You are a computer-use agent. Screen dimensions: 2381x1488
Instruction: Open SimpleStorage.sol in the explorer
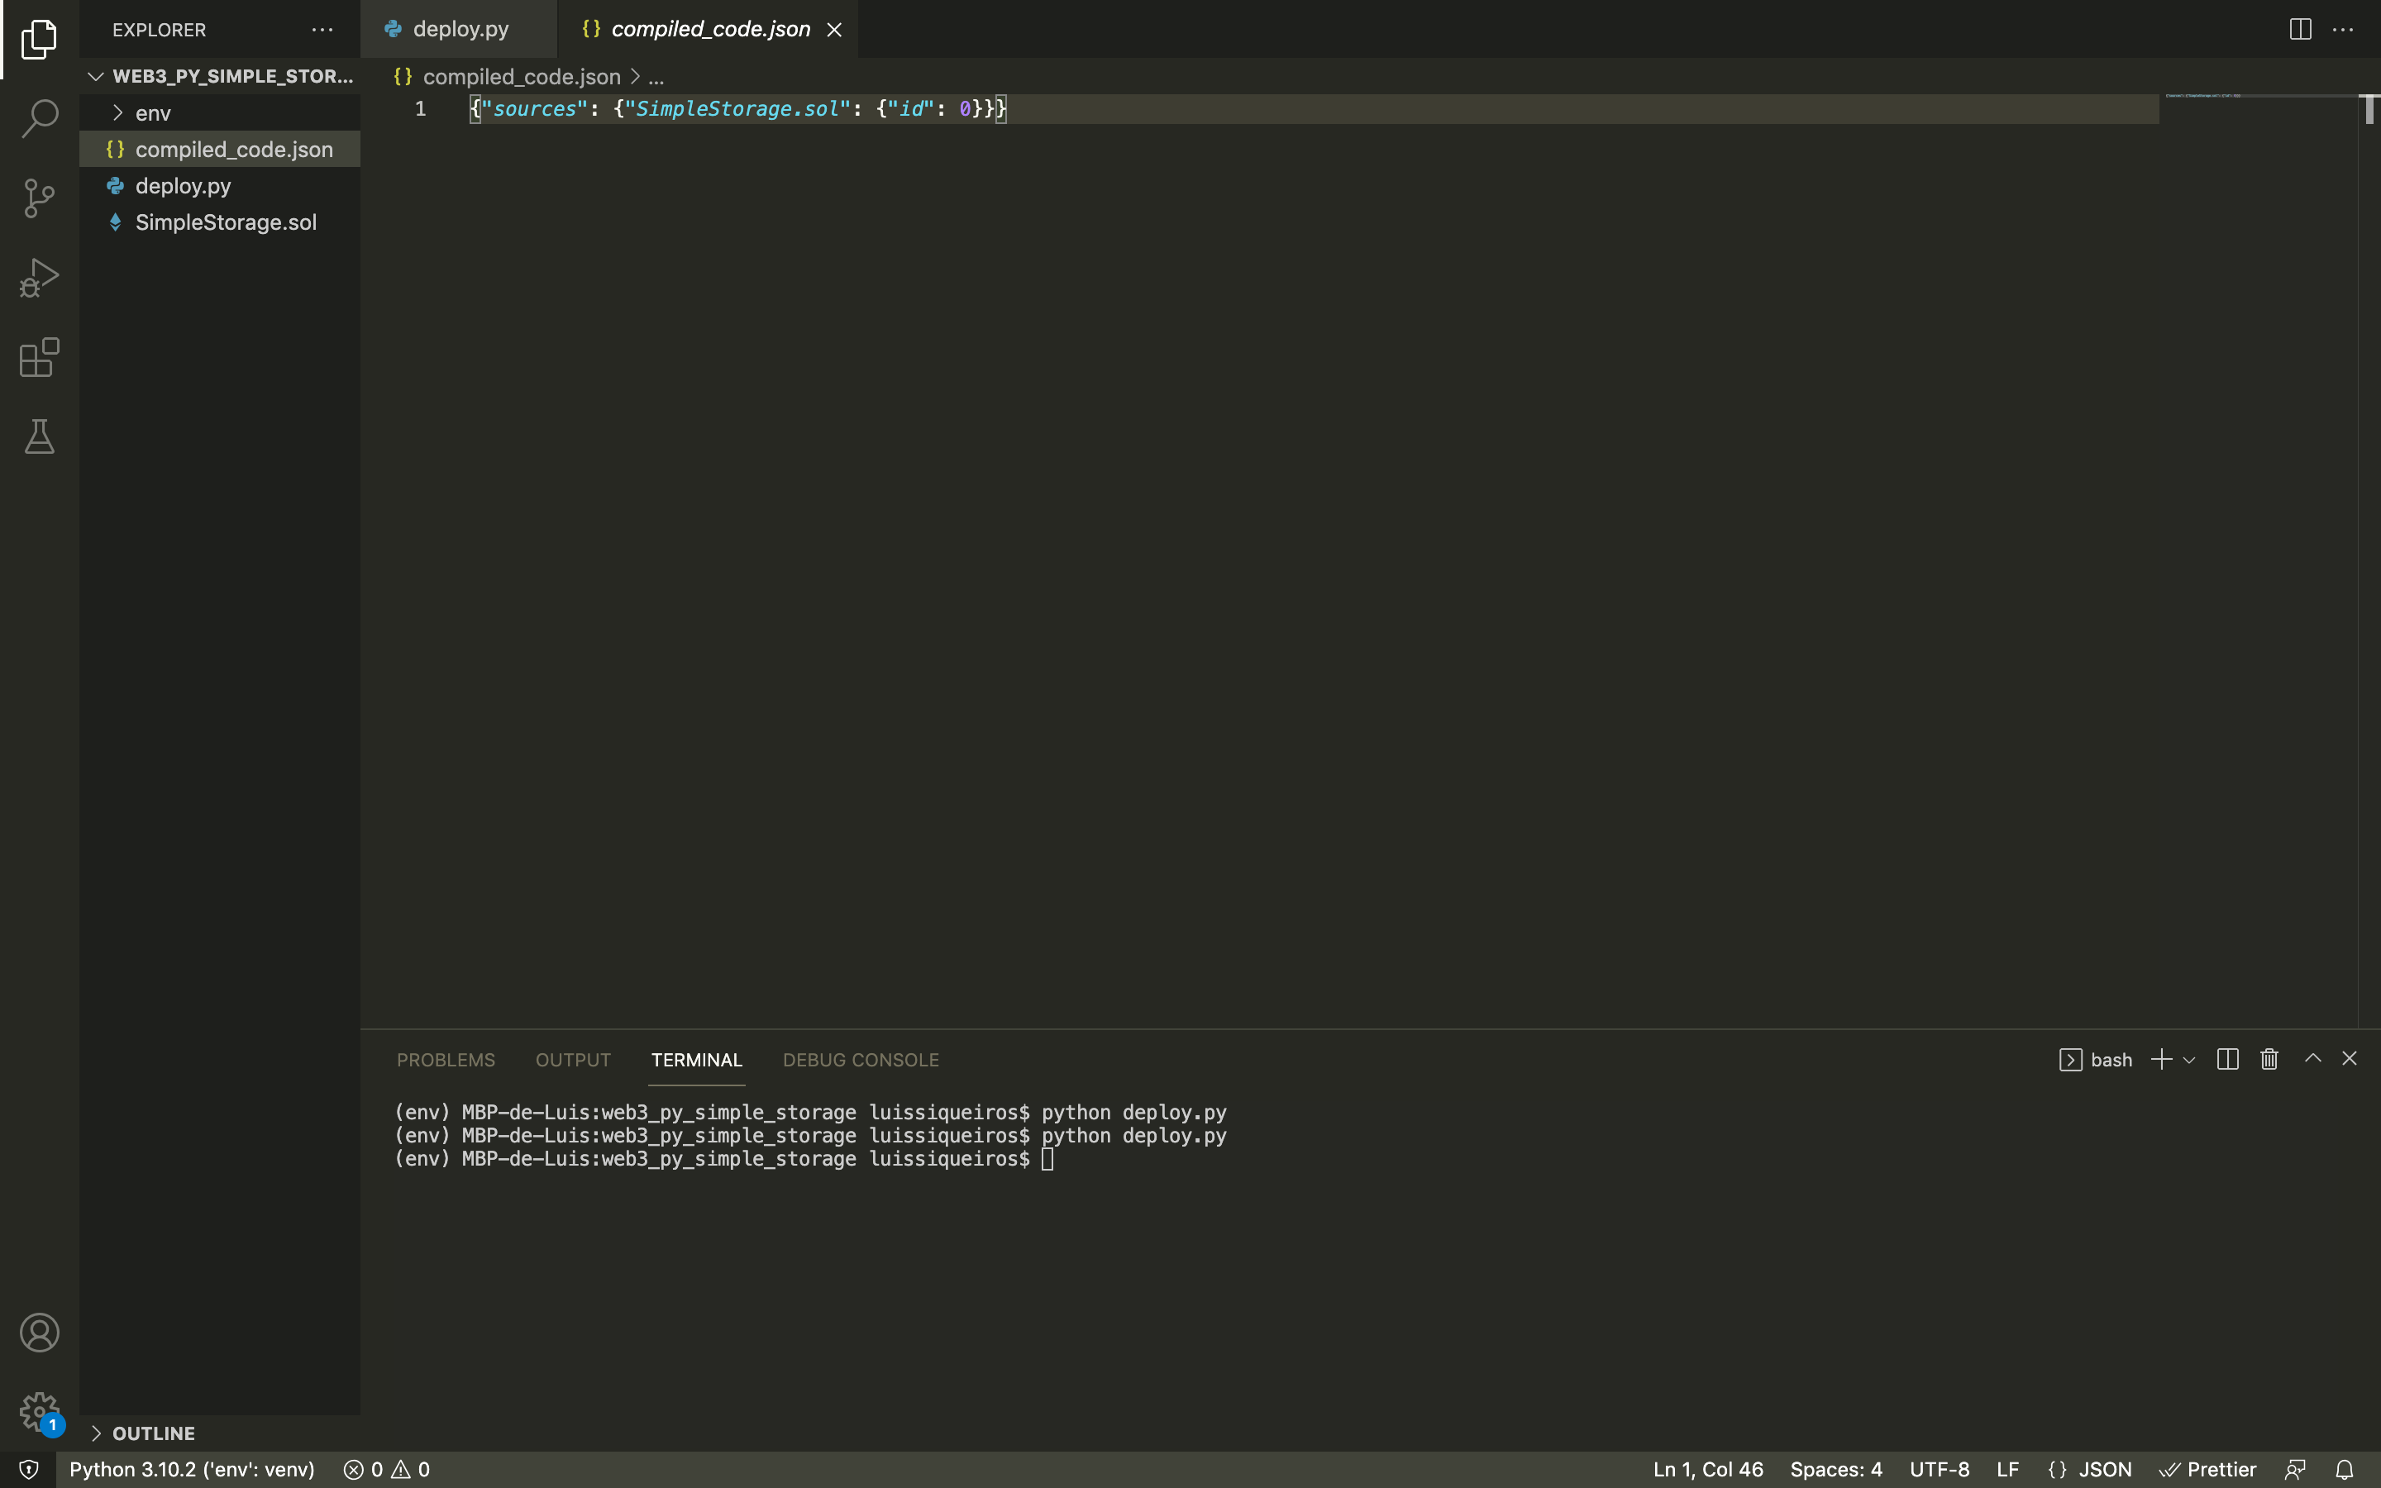pyautogui.click(x=226, y=222)
